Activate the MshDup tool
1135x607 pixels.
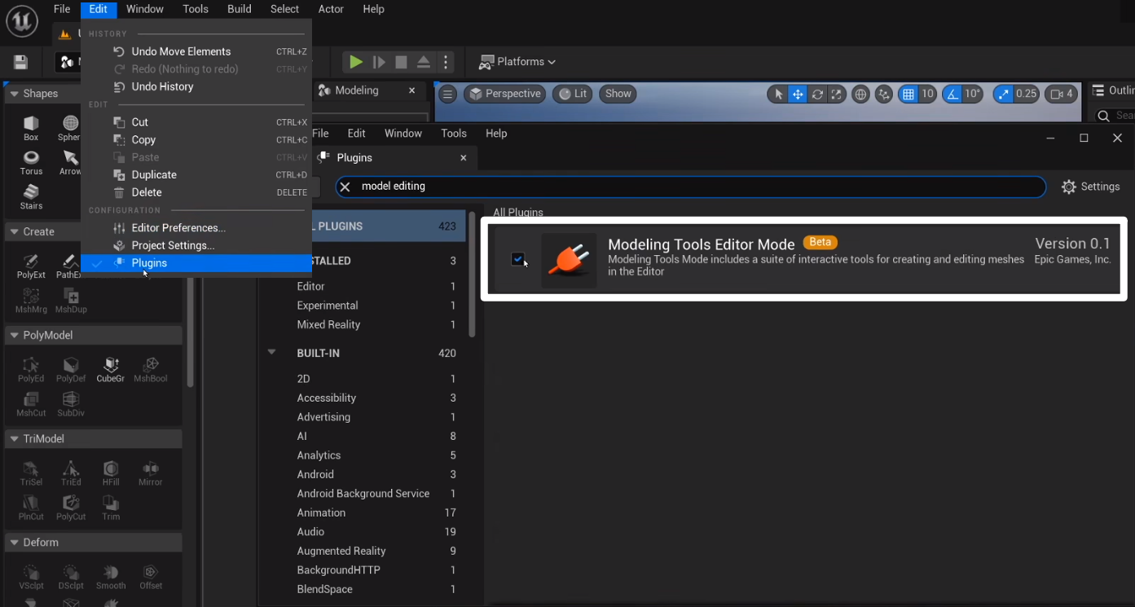click(x=71, y=301)
